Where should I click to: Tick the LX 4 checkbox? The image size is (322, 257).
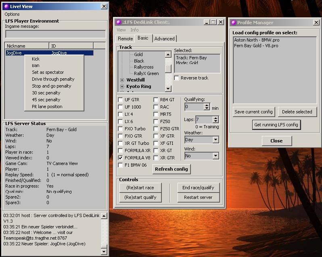pyautogui.click(x=120, y=114)
